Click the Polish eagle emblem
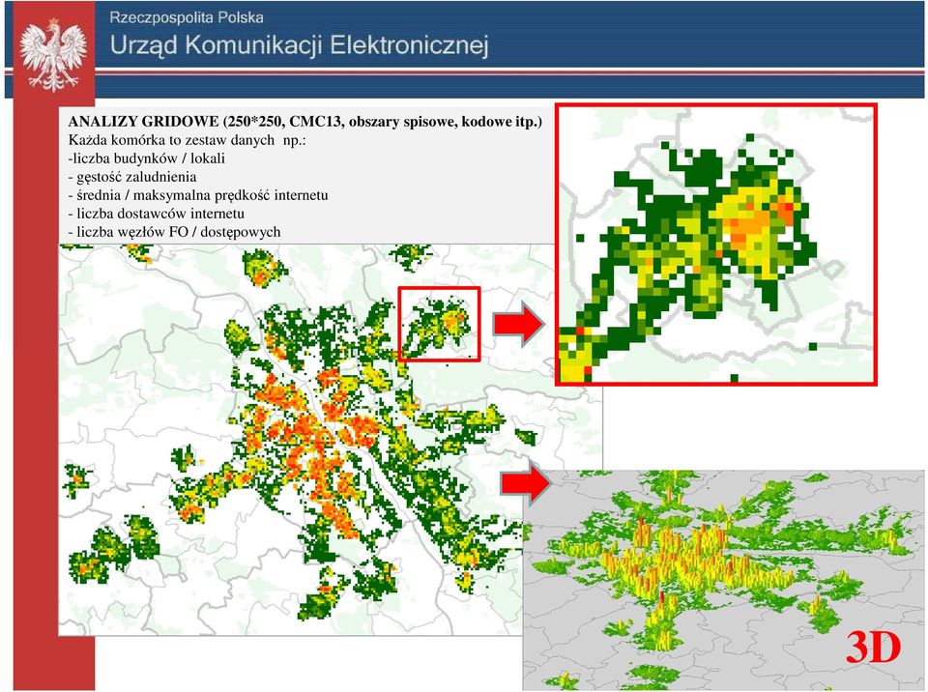Viewport: 928px width, 692px height. pos(53,54)
